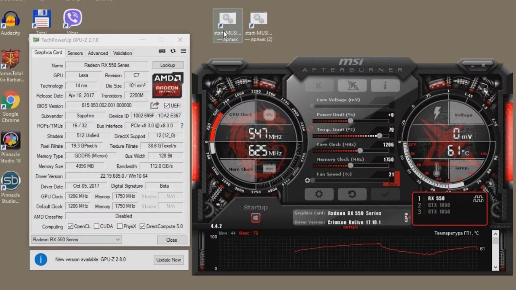Click the Fan Speed slider track
The width and height of the screenshot is (516, 290).
point(350,180)
